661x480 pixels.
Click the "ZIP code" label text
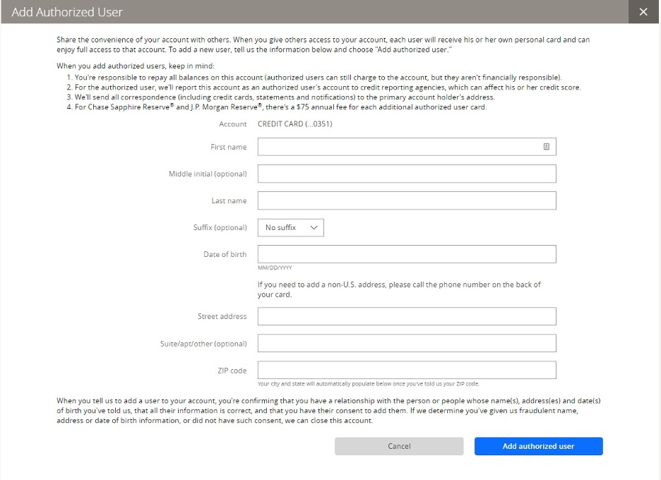[x=232, y=371]
